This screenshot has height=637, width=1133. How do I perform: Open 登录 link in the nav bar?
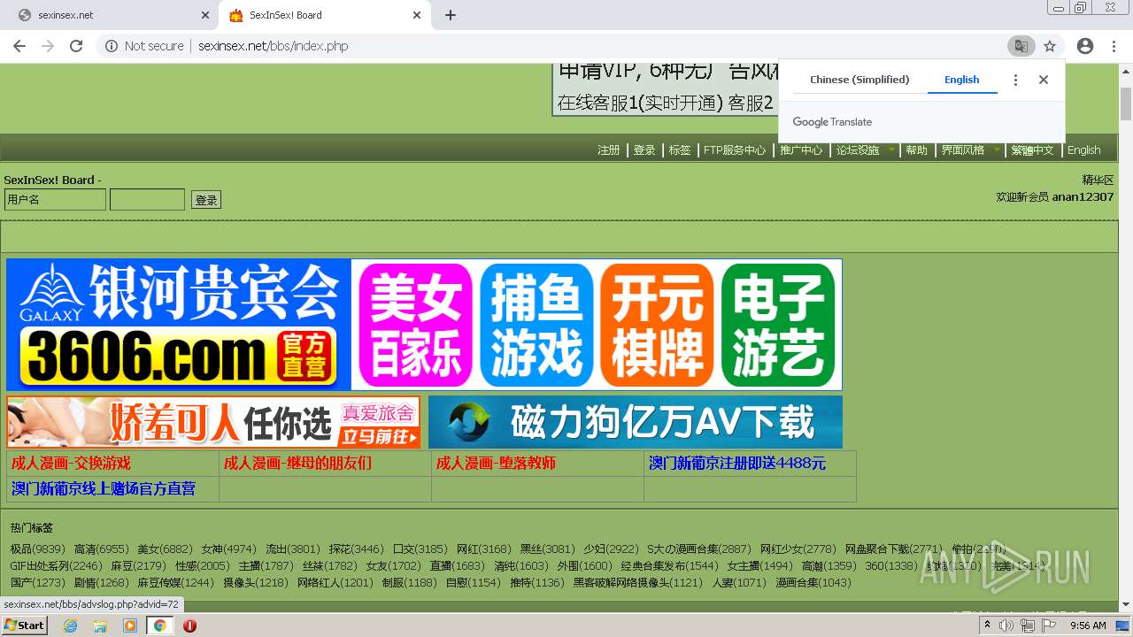644,150
